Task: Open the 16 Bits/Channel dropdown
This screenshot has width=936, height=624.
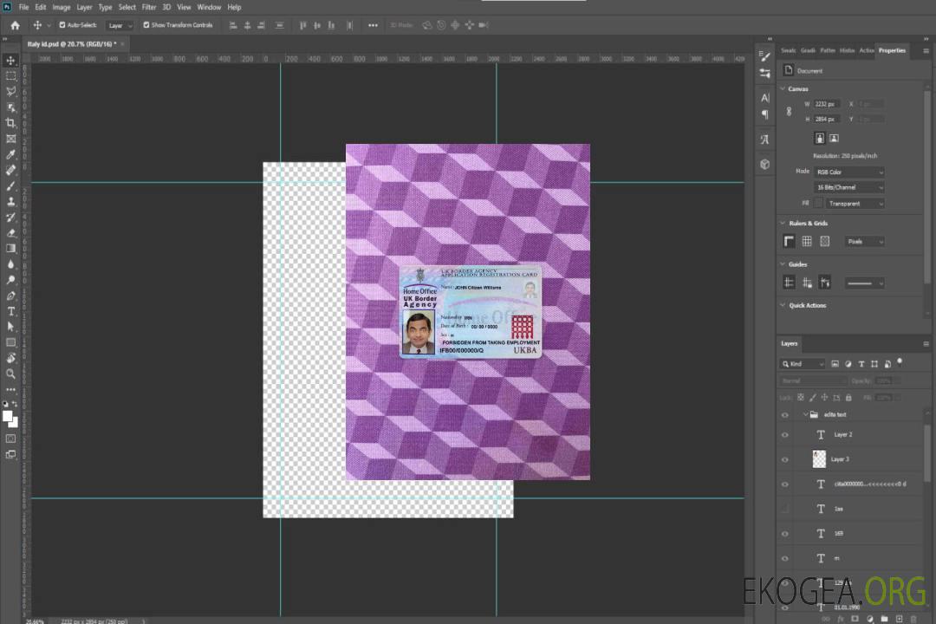Action: tap(849, 187)
